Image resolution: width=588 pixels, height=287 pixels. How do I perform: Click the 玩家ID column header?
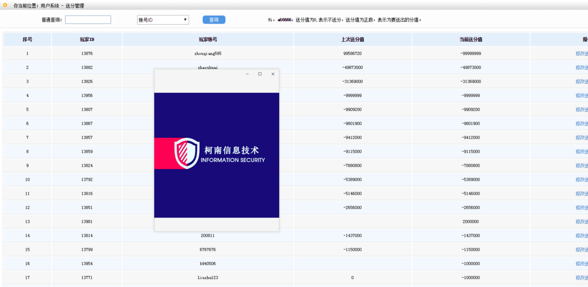tap(87, 40)
